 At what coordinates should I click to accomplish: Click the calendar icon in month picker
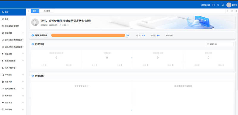pos(208,44)
